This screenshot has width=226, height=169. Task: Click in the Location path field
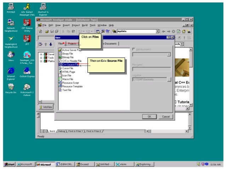pos(149,79)
